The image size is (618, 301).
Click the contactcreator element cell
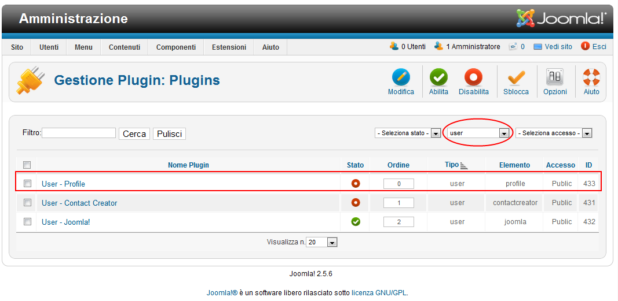pos(515,203)
